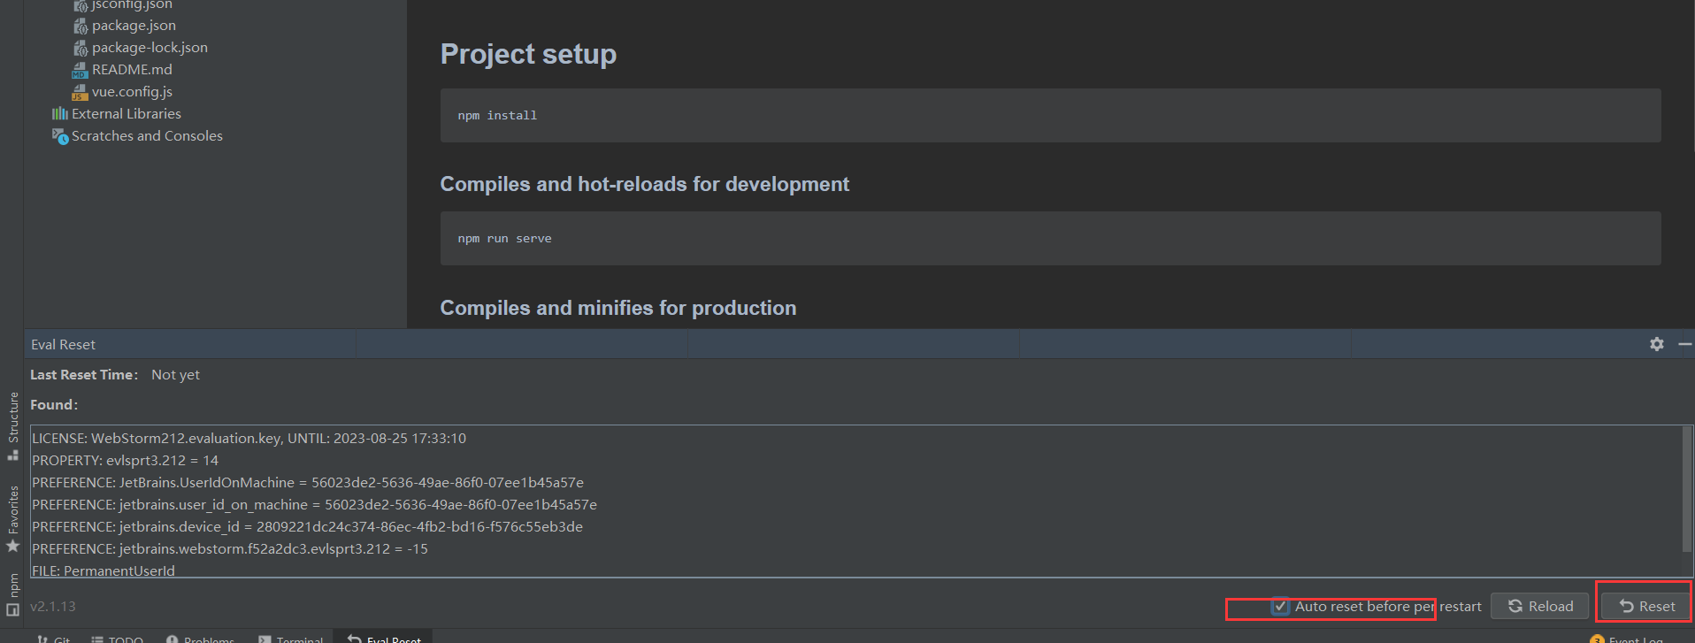
Task: Select the FILE: PermanentUserId line
Action: coord(103,570)
